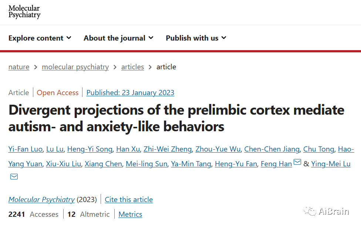The width and height of the screenshot is (361, 226).
Task: Open articles breadcrumb link
Action: (x=133, y=67)
